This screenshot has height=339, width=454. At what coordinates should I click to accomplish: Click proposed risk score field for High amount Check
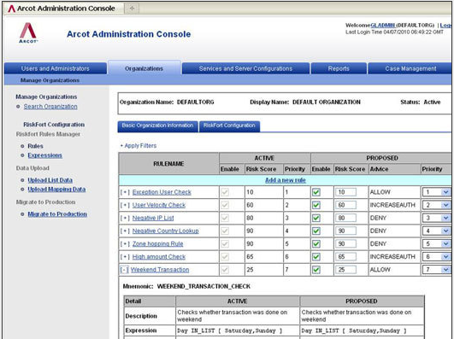click(345, 256)
